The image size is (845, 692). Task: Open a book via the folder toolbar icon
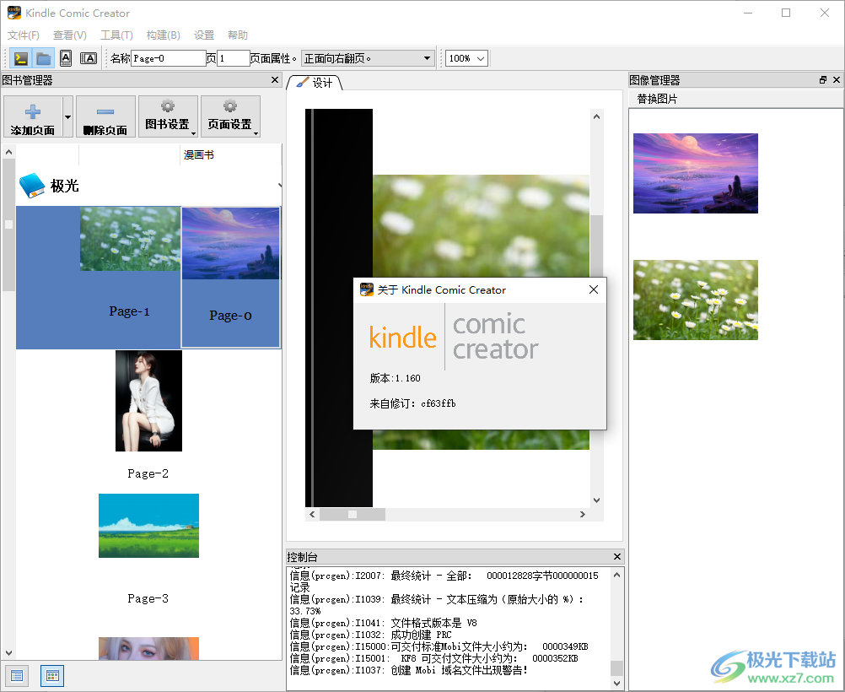point(42,57)
